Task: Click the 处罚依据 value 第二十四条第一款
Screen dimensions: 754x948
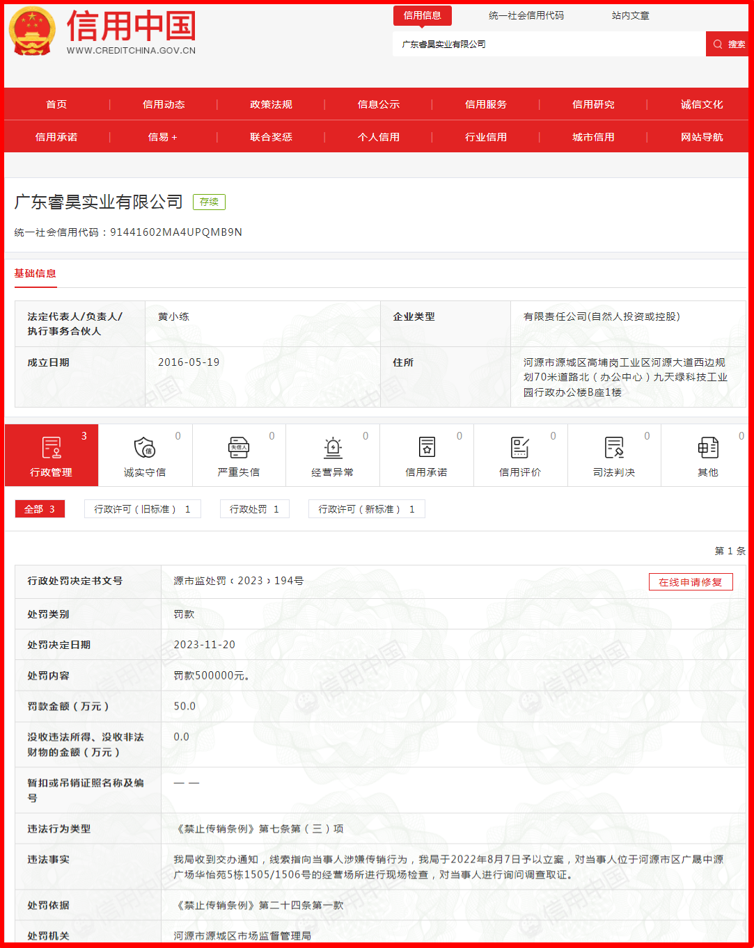Action: pyautogui.click(x=258, y=905)
